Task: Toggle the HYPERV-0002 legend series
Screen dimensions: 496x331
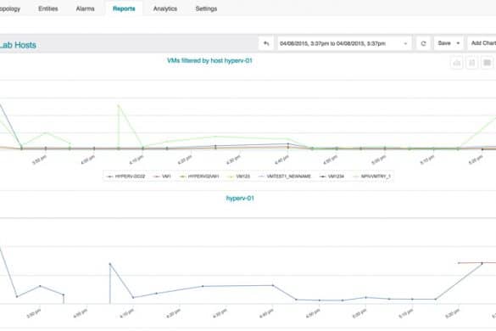Action: coord(126,177)
